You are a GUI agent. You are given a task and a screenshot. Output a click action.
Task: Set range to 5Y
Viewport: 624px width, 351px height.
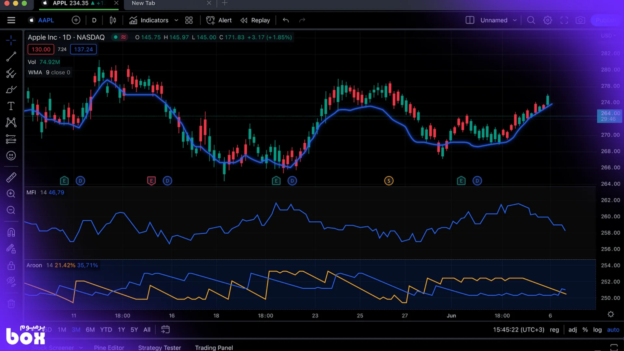(x=134, y=330)
